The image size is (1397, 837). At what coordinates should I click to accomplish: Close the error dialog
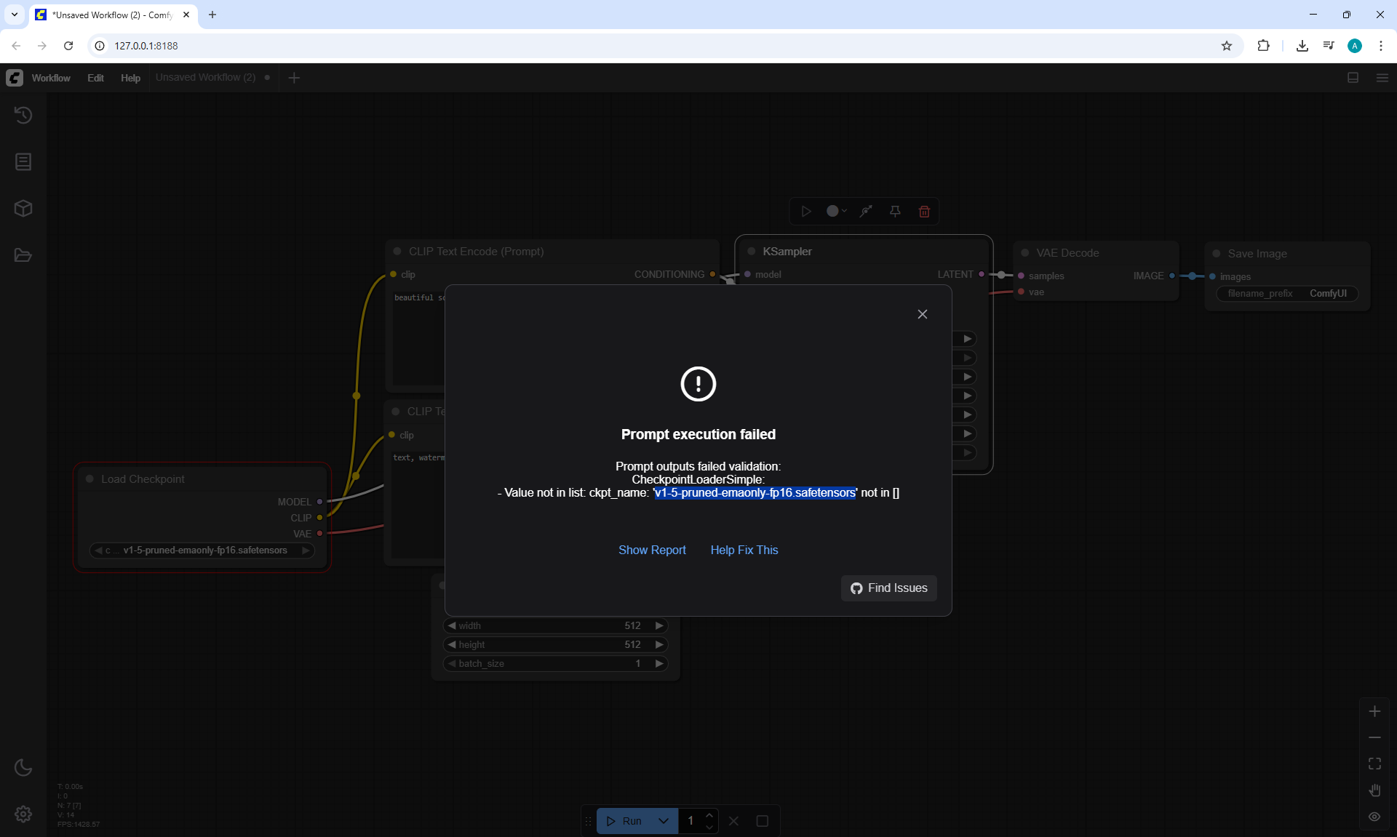[922, 314]
